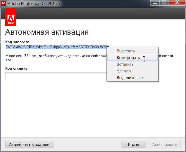Click the Код запроса label
The width and height of the screenshot is (186, 152).
point(17,42)
